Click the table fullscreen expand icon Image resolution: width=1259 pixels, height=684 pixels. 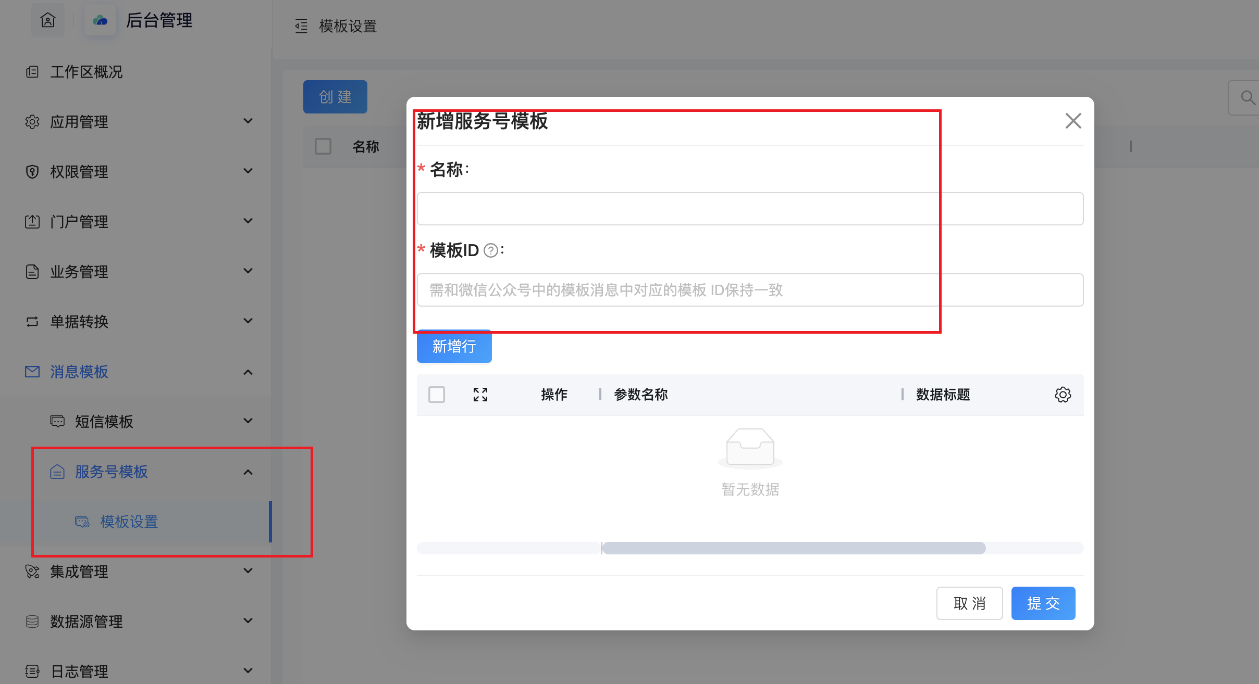click(x=480, y=395)
